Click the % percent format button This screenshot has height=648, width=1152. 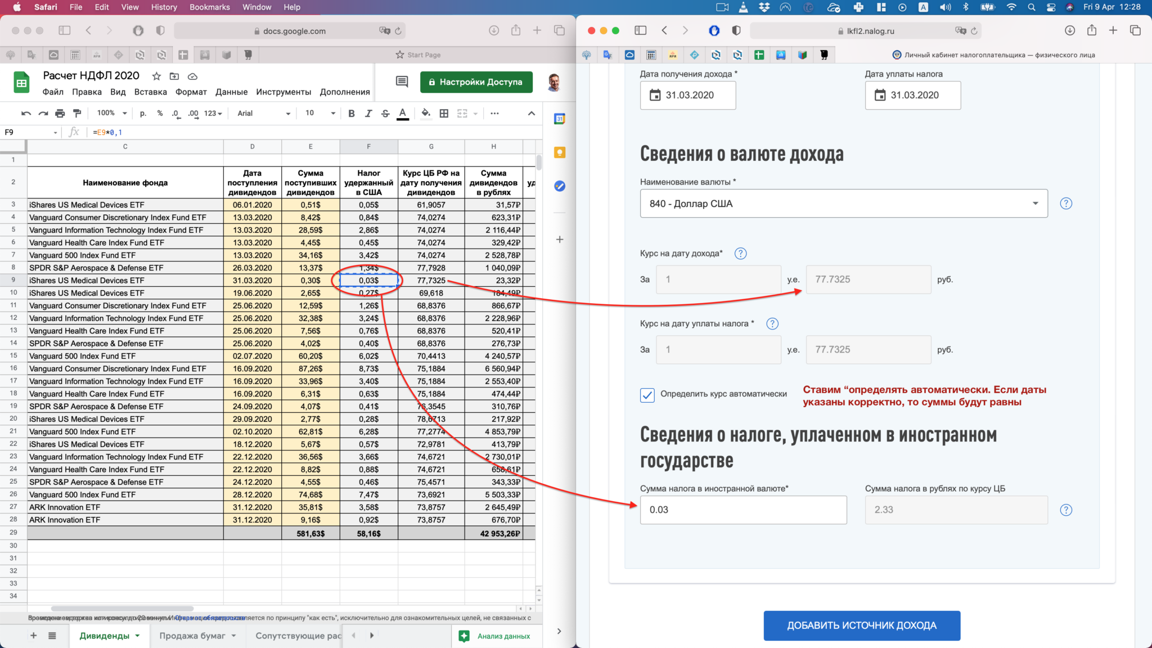[x=160, y=114]
